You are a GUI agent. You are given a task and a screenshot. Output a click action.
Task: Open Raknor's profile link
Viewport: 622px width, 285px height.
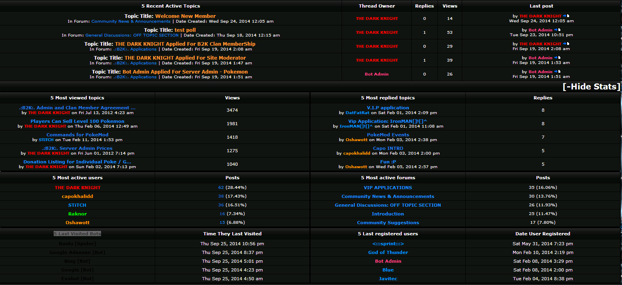(78, 214)
